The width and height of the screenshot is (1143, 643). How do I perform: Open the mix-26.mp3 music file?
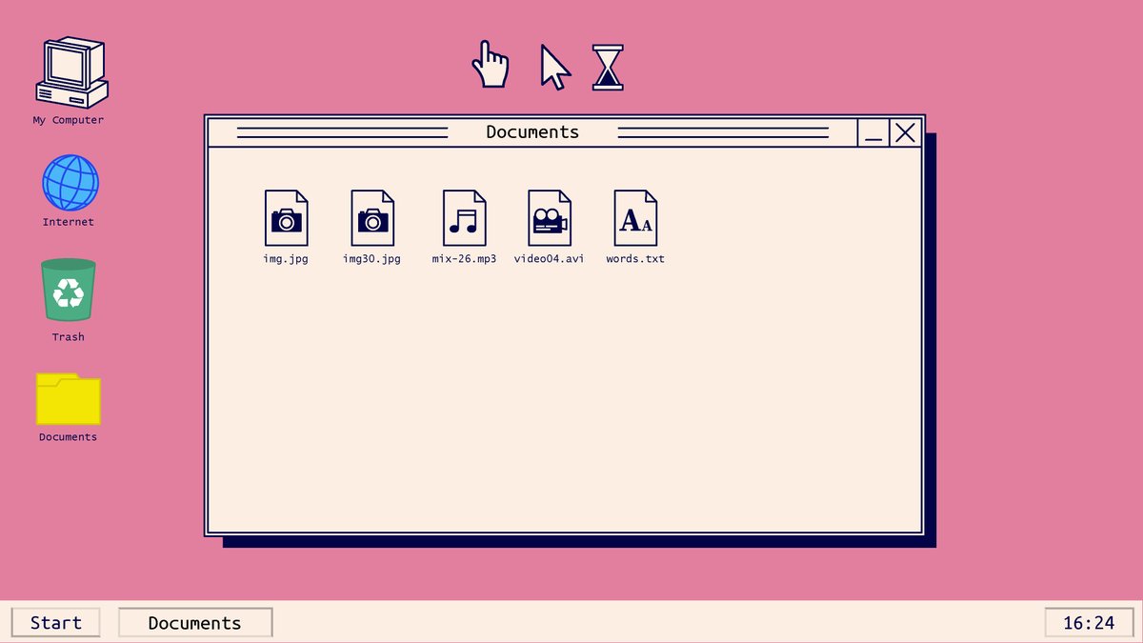[464, 216]
